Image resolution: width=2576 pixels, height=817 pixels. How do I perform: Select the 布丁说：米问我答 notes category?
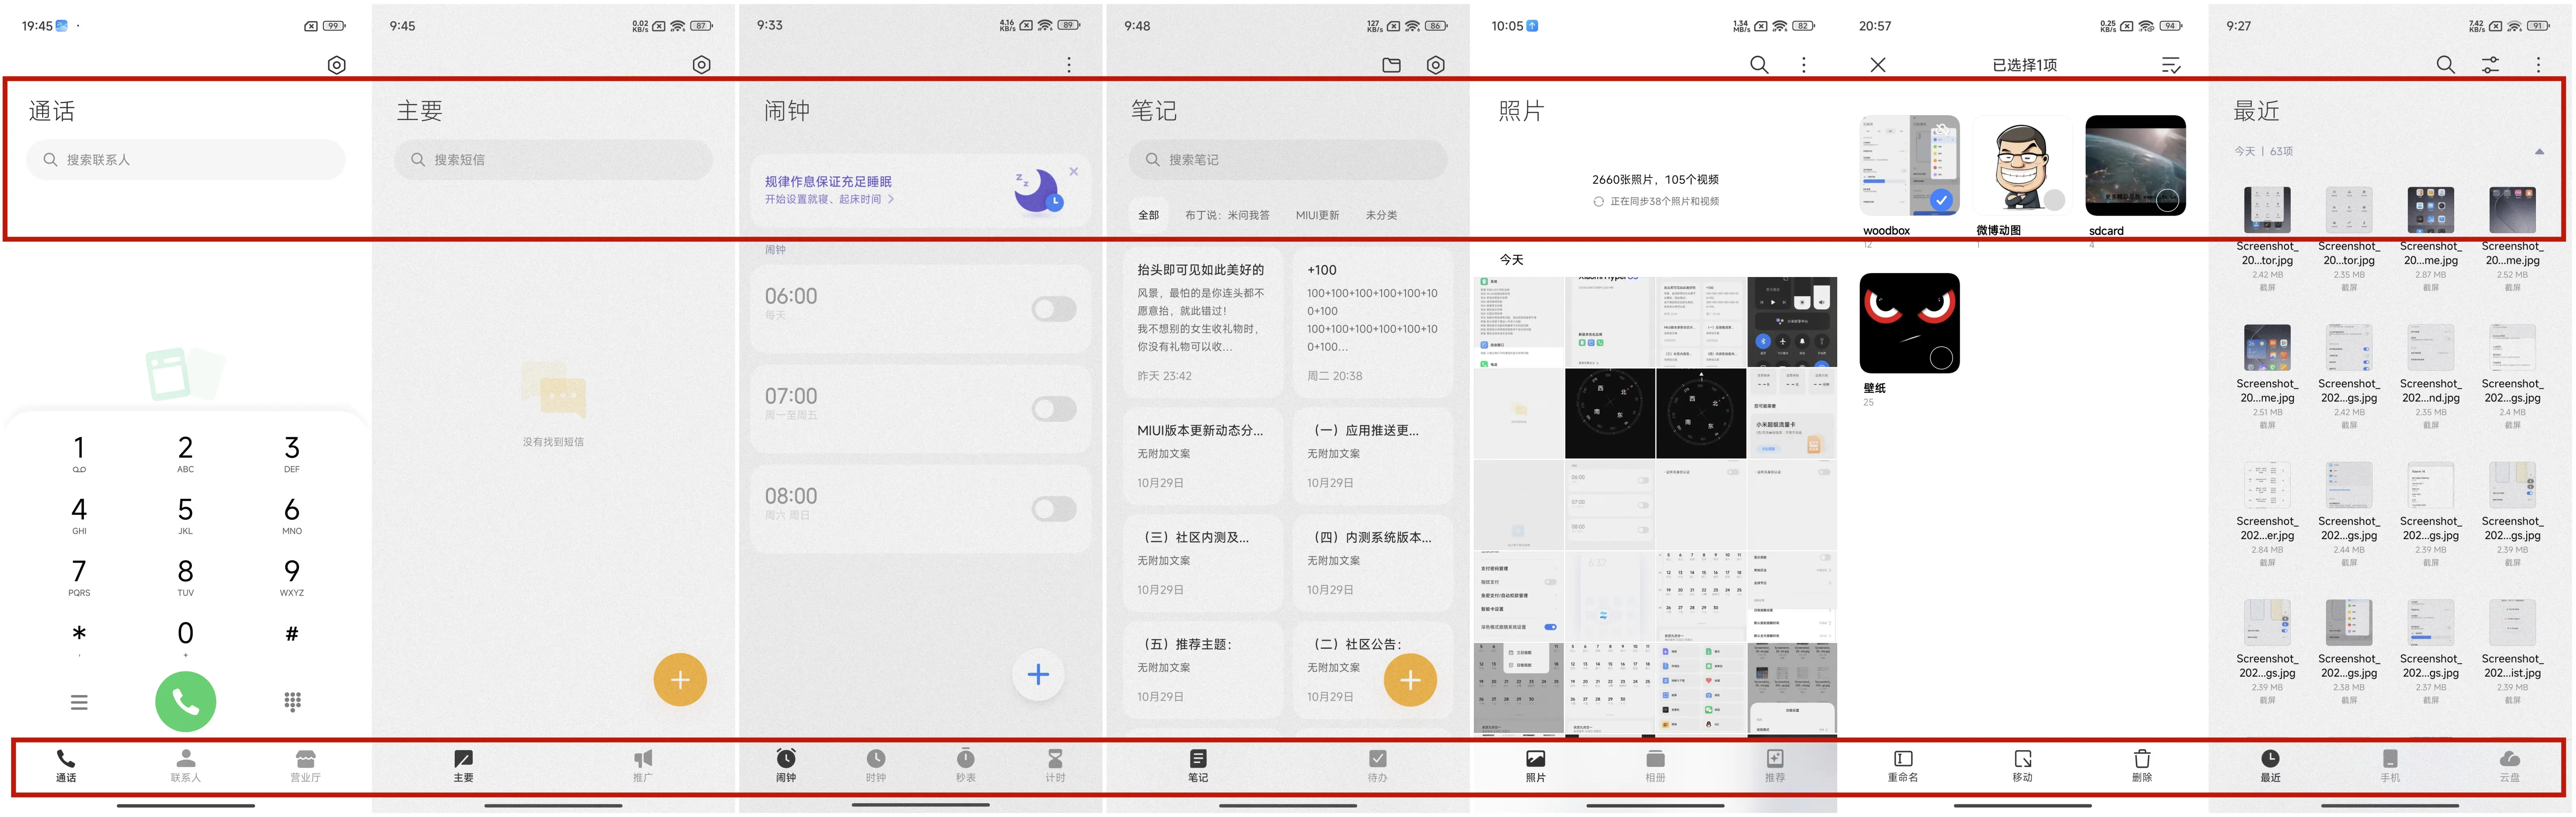pos(1227,215)
